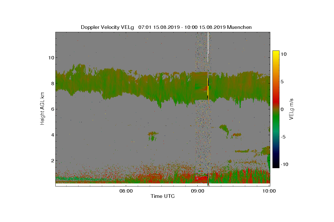334x222 pixels.
Task: Click the height axis label '8'
Action: click(53, 83)
